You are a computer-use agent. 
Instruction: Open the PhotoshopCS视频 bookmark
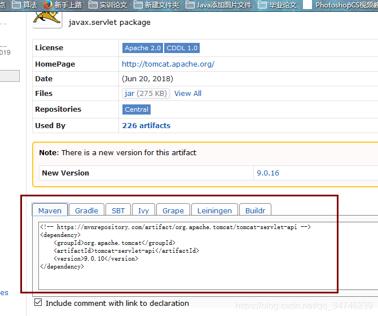click(x=340, y=5)
